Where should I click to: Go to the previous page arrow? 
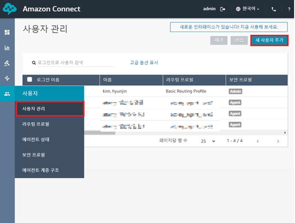[258, 141]
